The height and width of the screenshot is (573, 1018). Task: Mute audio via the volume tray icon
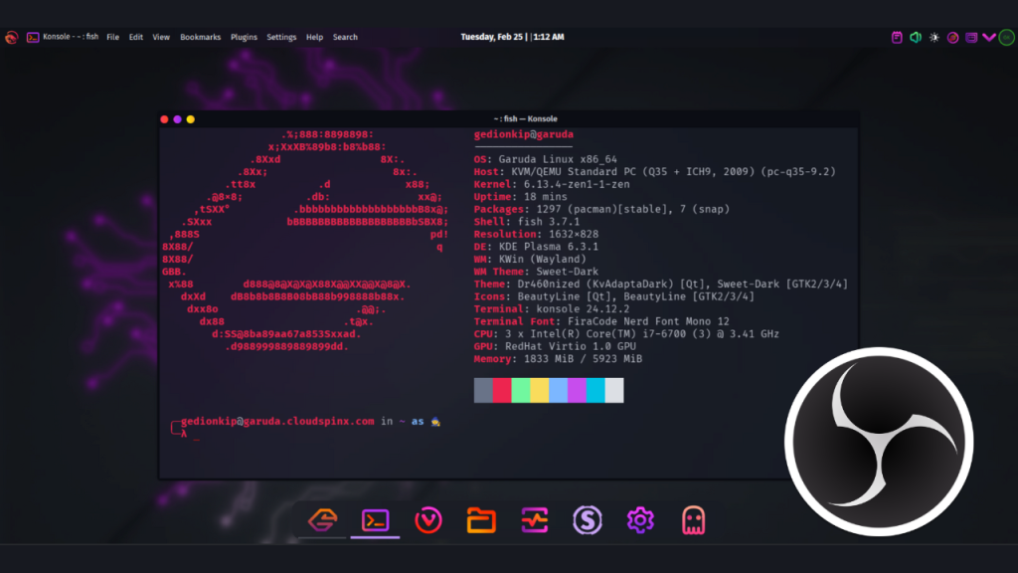[x=916, y=37]
